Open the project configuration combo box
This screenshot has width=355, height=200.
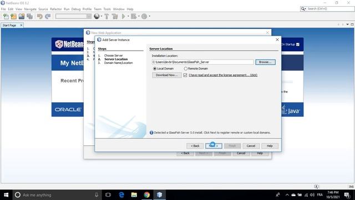click(x=73, y=16)
